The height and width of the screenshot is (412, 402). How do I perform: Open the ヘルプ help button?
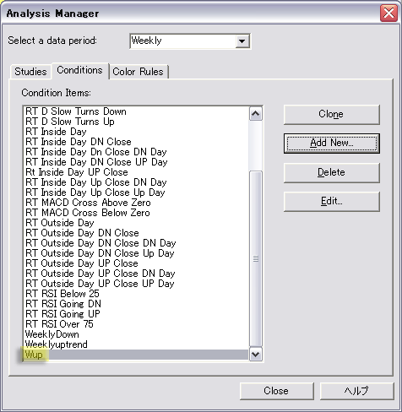pyautogui.click(x=356, y=391)
